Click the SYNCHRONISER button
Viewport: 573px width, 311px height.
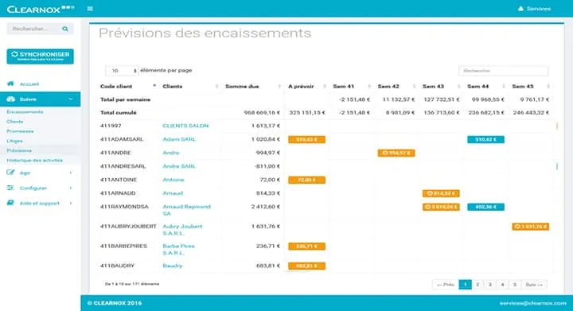pyautogui.click(x=41, y=56)
